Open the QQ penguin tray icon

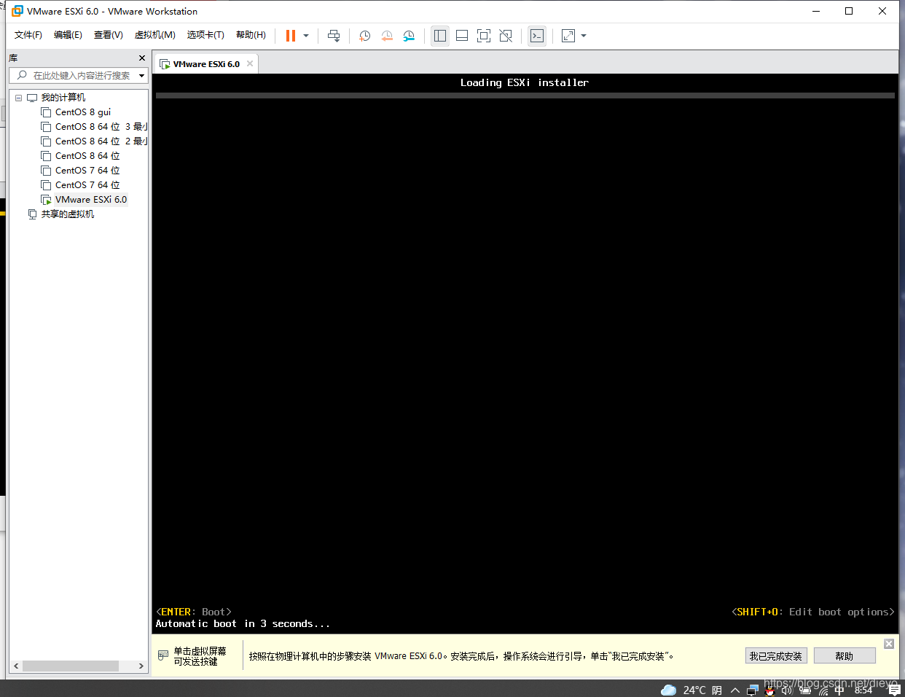(770, 690)
